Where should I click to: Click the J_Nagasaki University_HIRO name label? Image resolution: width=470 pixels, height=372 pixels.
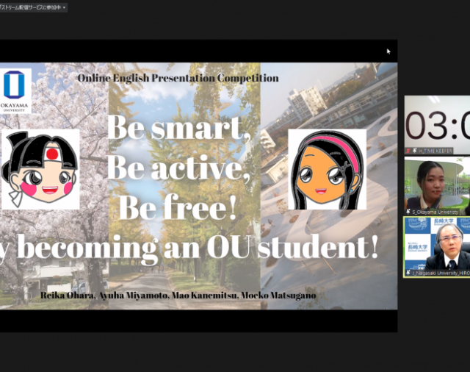[x=441, y=273]
